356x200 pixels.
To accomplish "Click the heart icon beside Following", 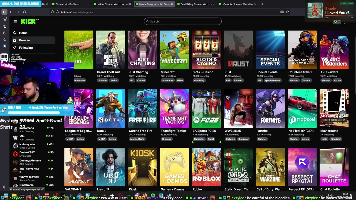I will (15, 47).
